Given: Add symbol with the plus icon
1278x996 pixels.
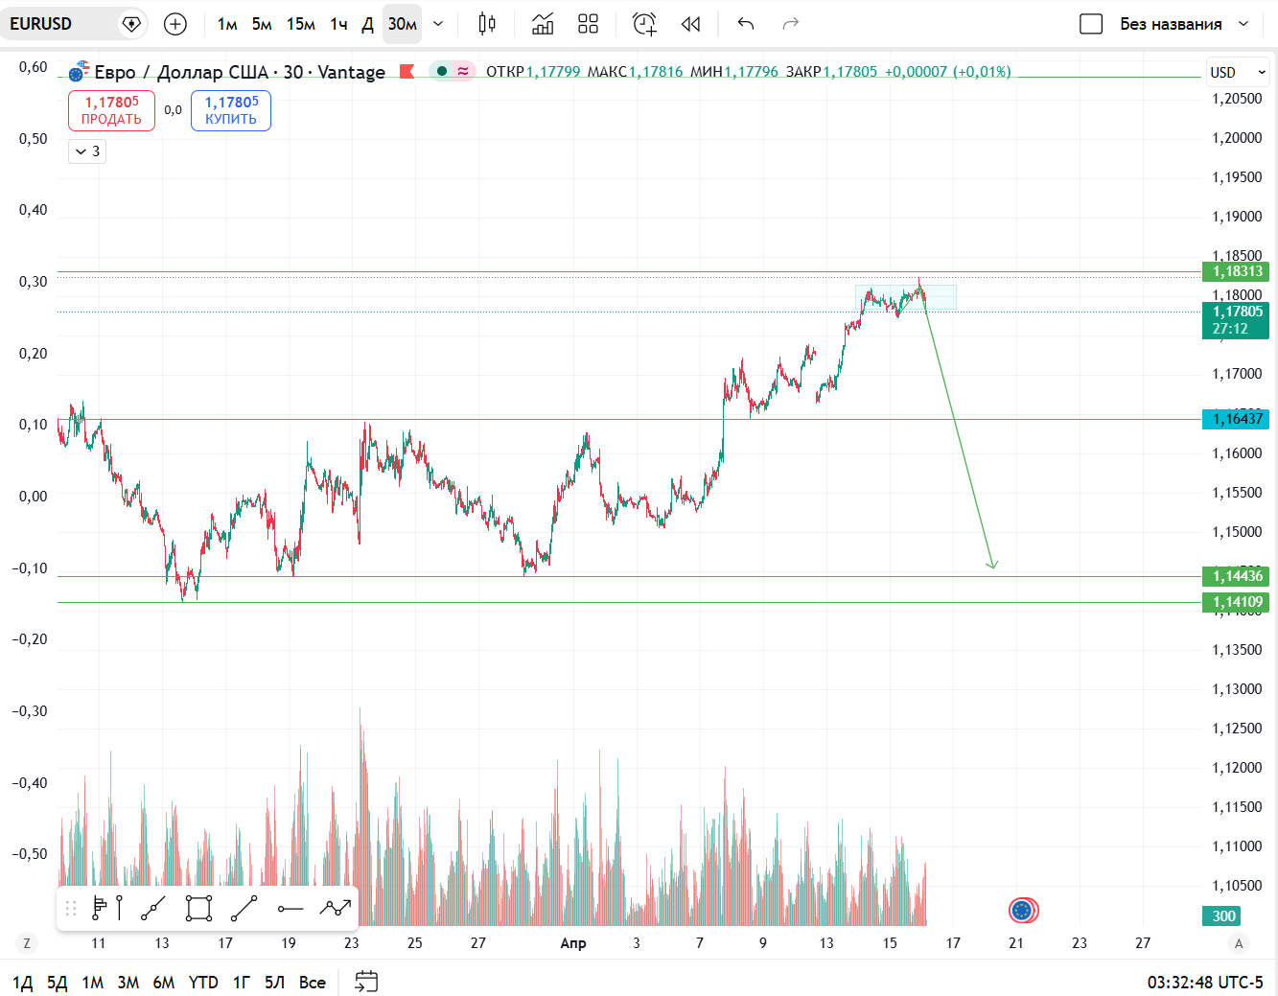Looking at the screenshot, I should point(175,24).
